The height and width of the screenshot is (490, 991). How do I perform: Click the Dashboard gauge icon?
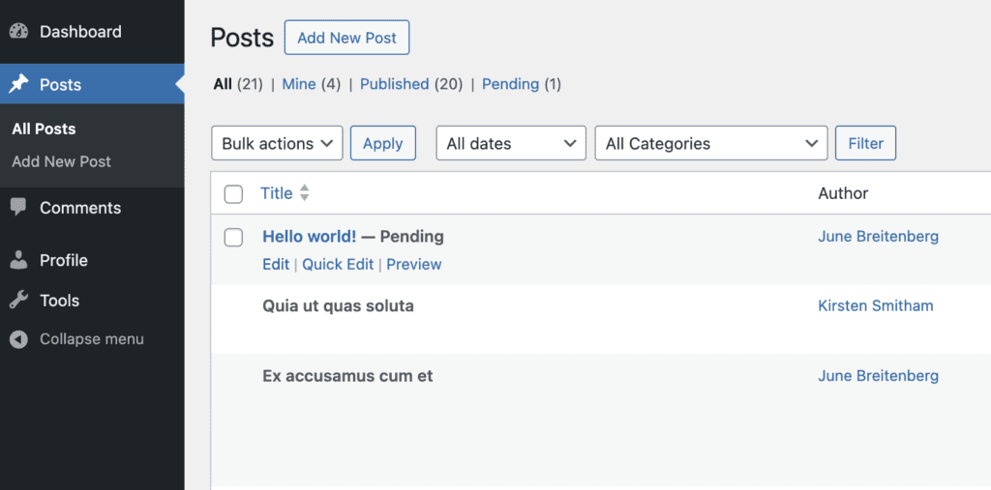tap(18, 32)
